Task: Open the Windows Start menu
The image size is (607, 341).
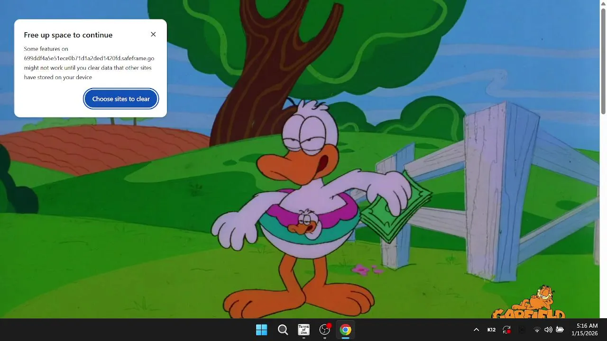Action: 261,330
